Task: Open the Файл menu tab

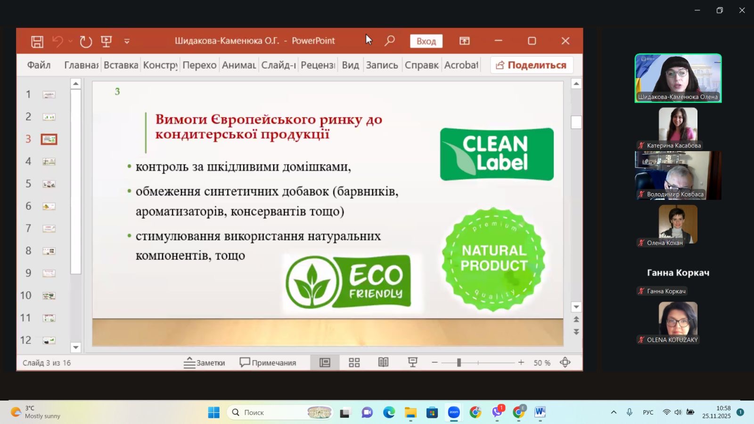Action: 39,65
